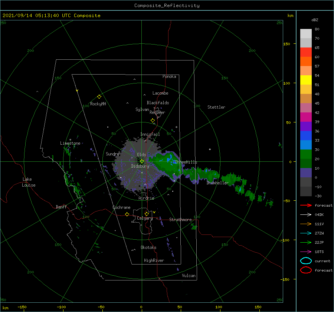The height and width of the screenshot is (312, 334).
Task: Click the yellow diamond marker below RedDeer
Action: tap(153, 121)
